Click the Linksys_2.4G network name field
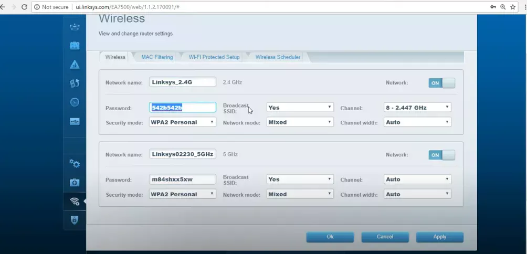Screen dimensions: 527x254 183,82
